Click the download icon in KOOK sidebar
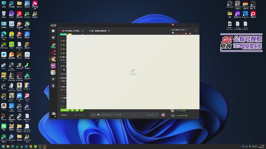The width and height of the screenshot is (266, 149). coord(53,86)
